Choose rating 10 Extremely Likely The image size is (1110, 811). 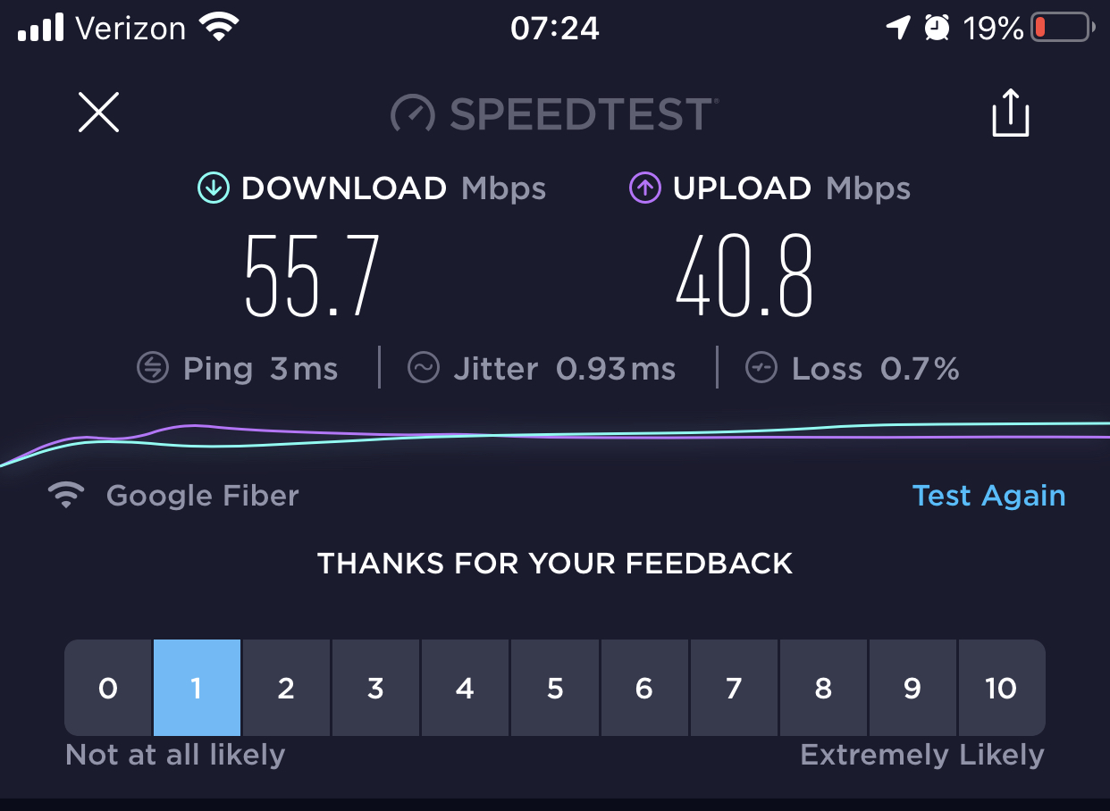coord(1002,688)
